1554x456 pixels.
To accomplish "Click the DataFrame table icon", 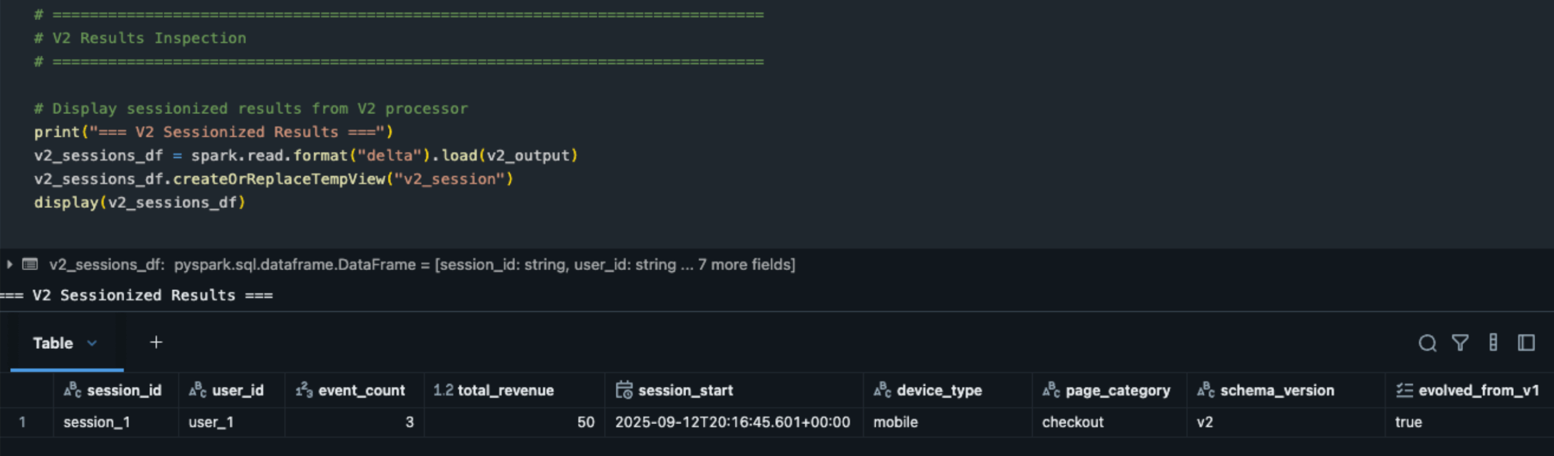I will [30, 264].
